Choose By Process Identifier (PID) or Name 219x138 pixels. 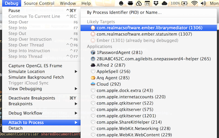tap(149, 12)
